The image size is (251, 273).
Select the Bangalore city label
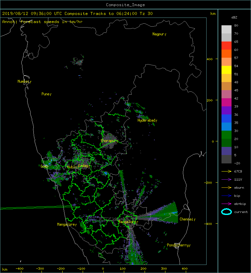pos(128,222)
